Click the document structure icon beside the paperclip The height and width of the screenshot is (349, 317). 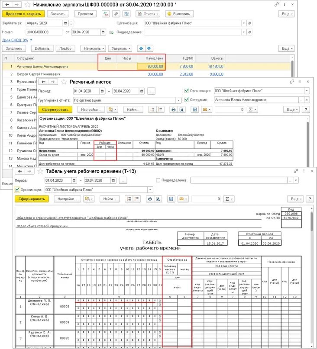click(x=126, y=14)
